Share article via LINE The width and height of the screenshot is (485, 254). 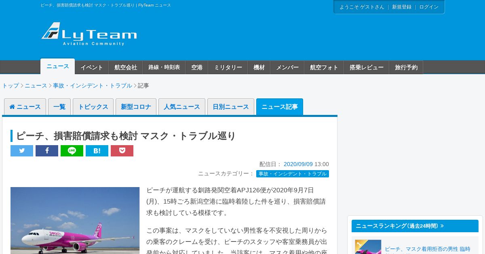click(x=72, y=151)
